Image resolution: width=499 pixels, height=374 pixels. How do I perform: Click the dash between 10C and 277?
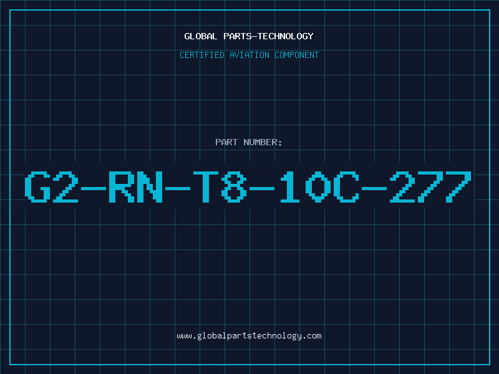tap(374, 188)
